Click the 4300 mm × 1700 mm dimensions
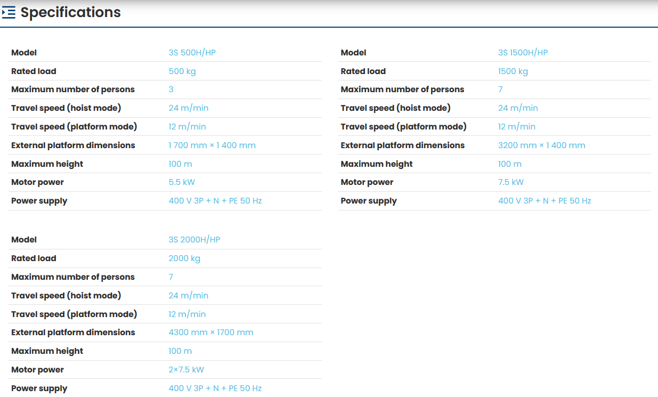 point(211,333)
